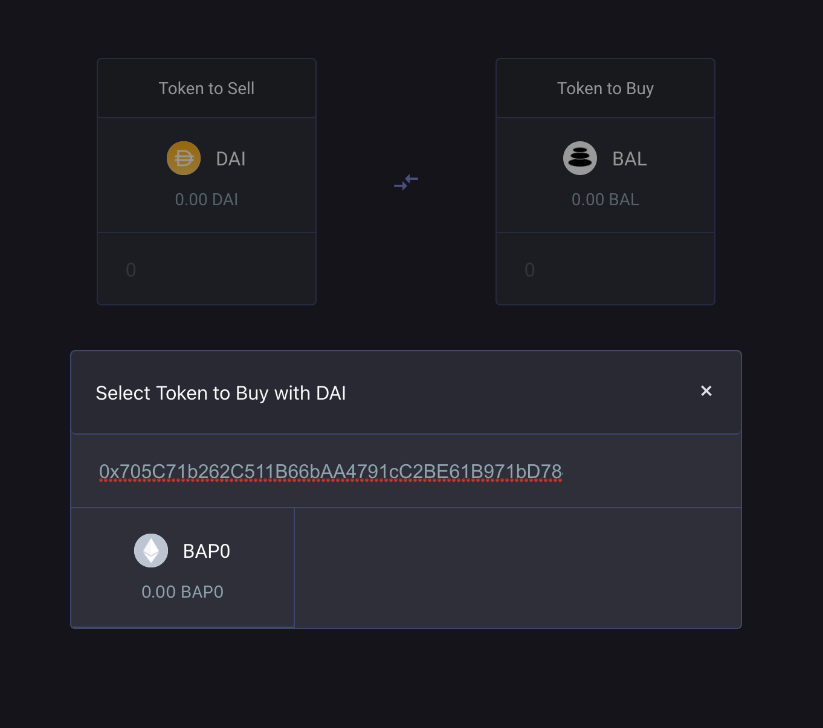Click the DAI coin icon
823x728 pixels.
(184, 158)
